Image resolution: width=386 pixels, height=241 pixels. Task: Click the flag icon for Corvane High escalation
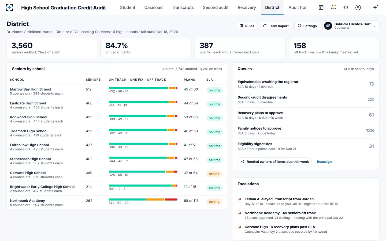coord(240,227)
